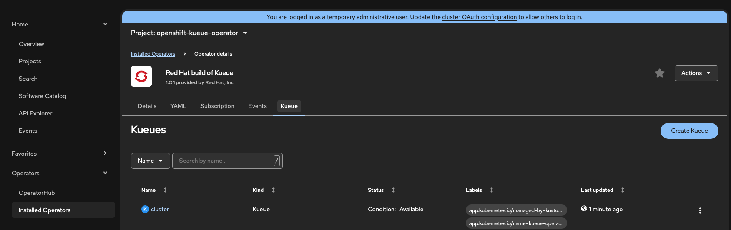Open the kebab menu for the cluster row
The width and height of the screenshot is (731, 230).
[700, 210]
